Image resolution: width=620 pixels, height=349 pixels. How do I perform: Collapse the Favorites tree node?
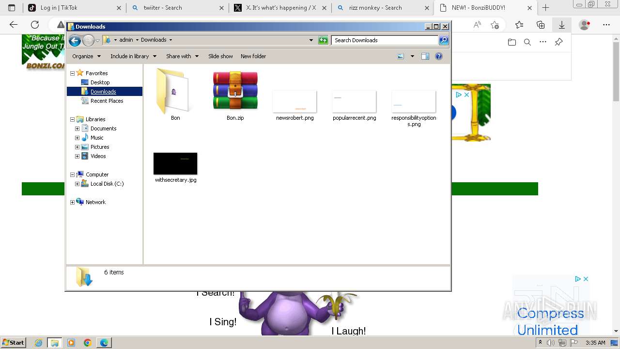(73, 73)
